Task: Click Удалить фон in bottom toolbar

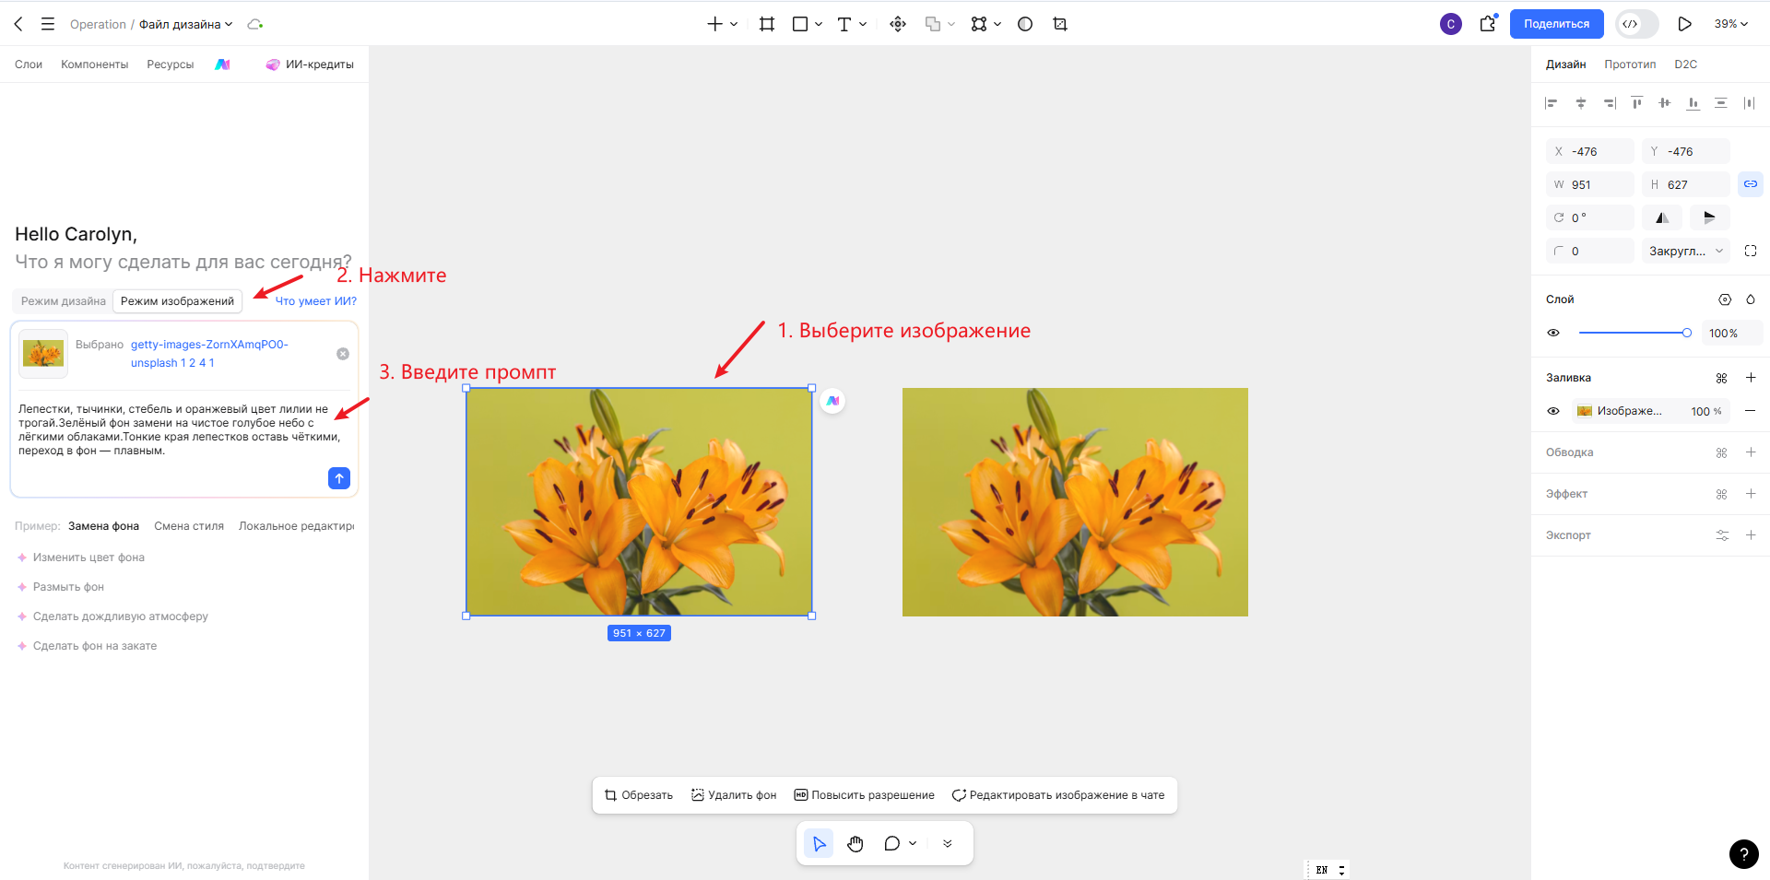Action: pyautogui.click(x=734, y=795)
